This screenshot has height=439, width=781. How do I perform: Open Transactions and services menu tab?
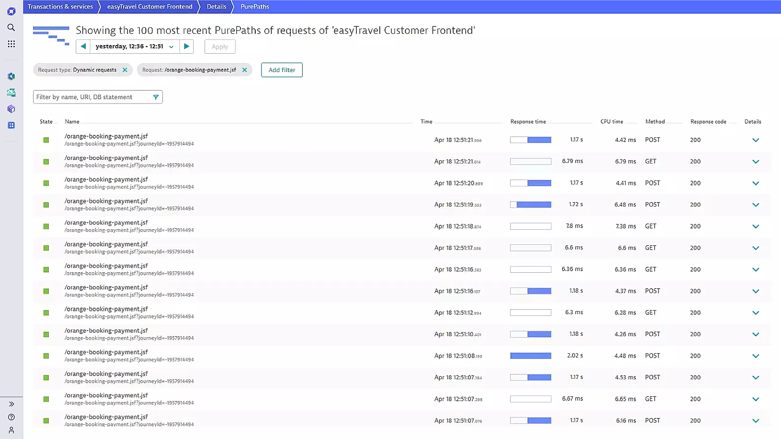tap(60, 7)
